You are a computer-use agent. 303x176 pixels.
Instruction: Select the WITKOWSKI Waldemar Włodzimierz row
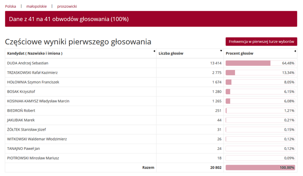click(x=151, y=139)
